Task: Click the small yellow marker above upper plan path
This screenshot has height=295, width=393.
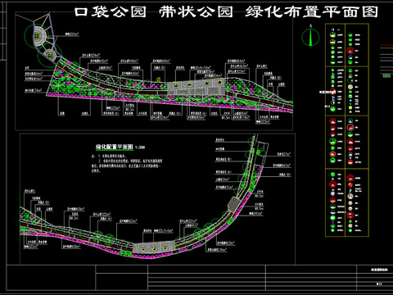Action: pos(158,79)
